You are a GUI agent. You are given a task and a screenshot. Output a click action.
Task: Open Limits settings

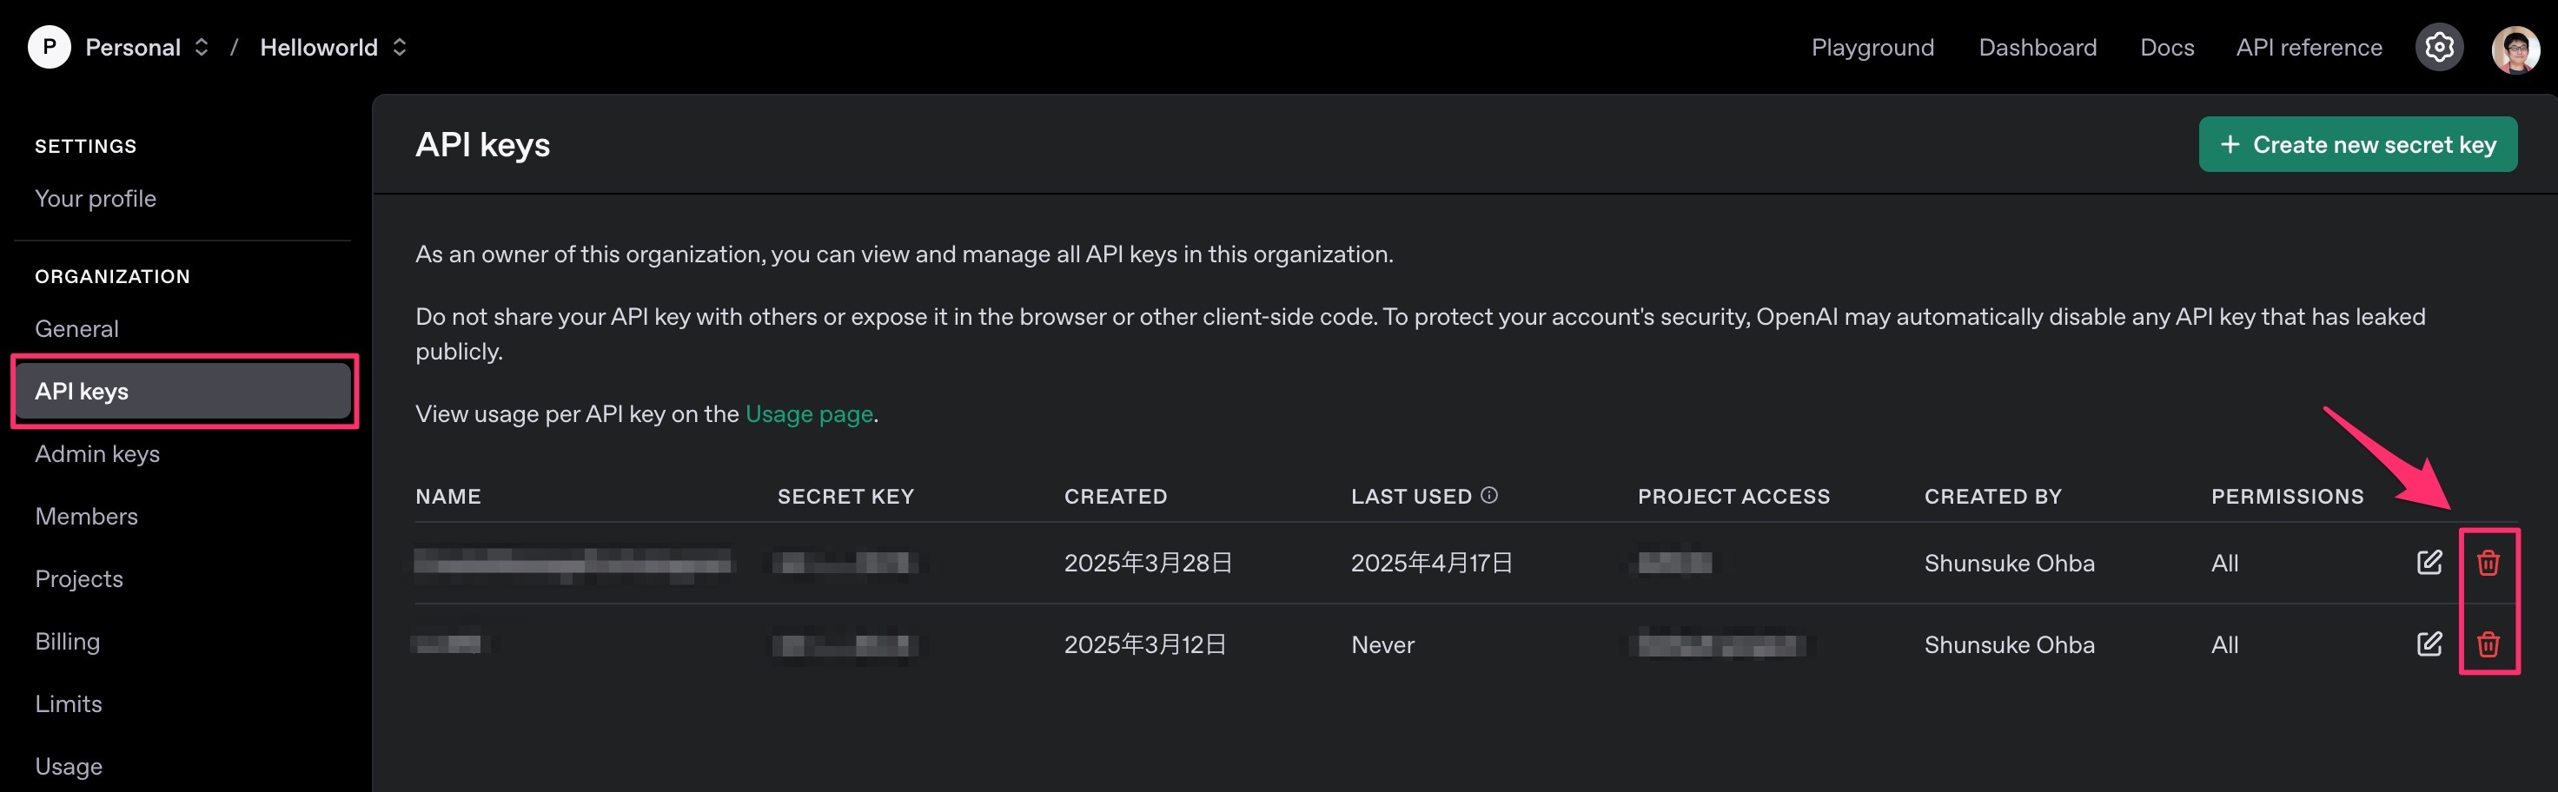[x=69, y=703]
